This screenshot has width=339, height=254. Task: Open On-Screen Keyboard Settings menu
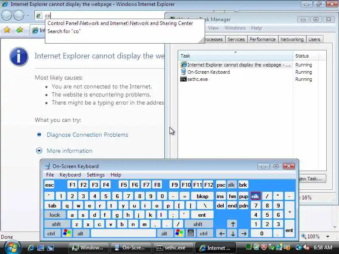pyautogui.click(x=96, y=175)
